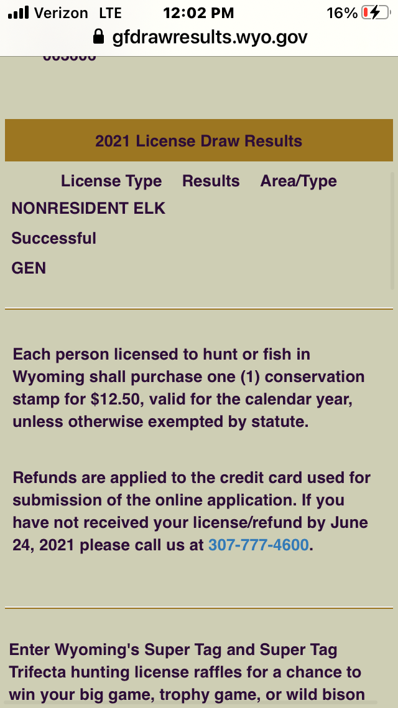The width and height of the screenshot is (398, 708).
Task: Tap the padlock icon in address bar
Action: 98,37
